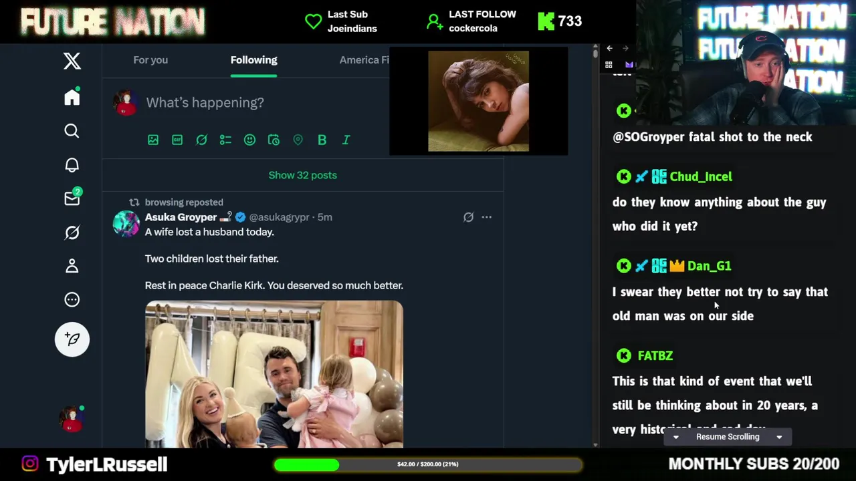Click Resume Scrolling in chat
The width and height of the screenshot is (856, 481).
click(x=728, y=437)
